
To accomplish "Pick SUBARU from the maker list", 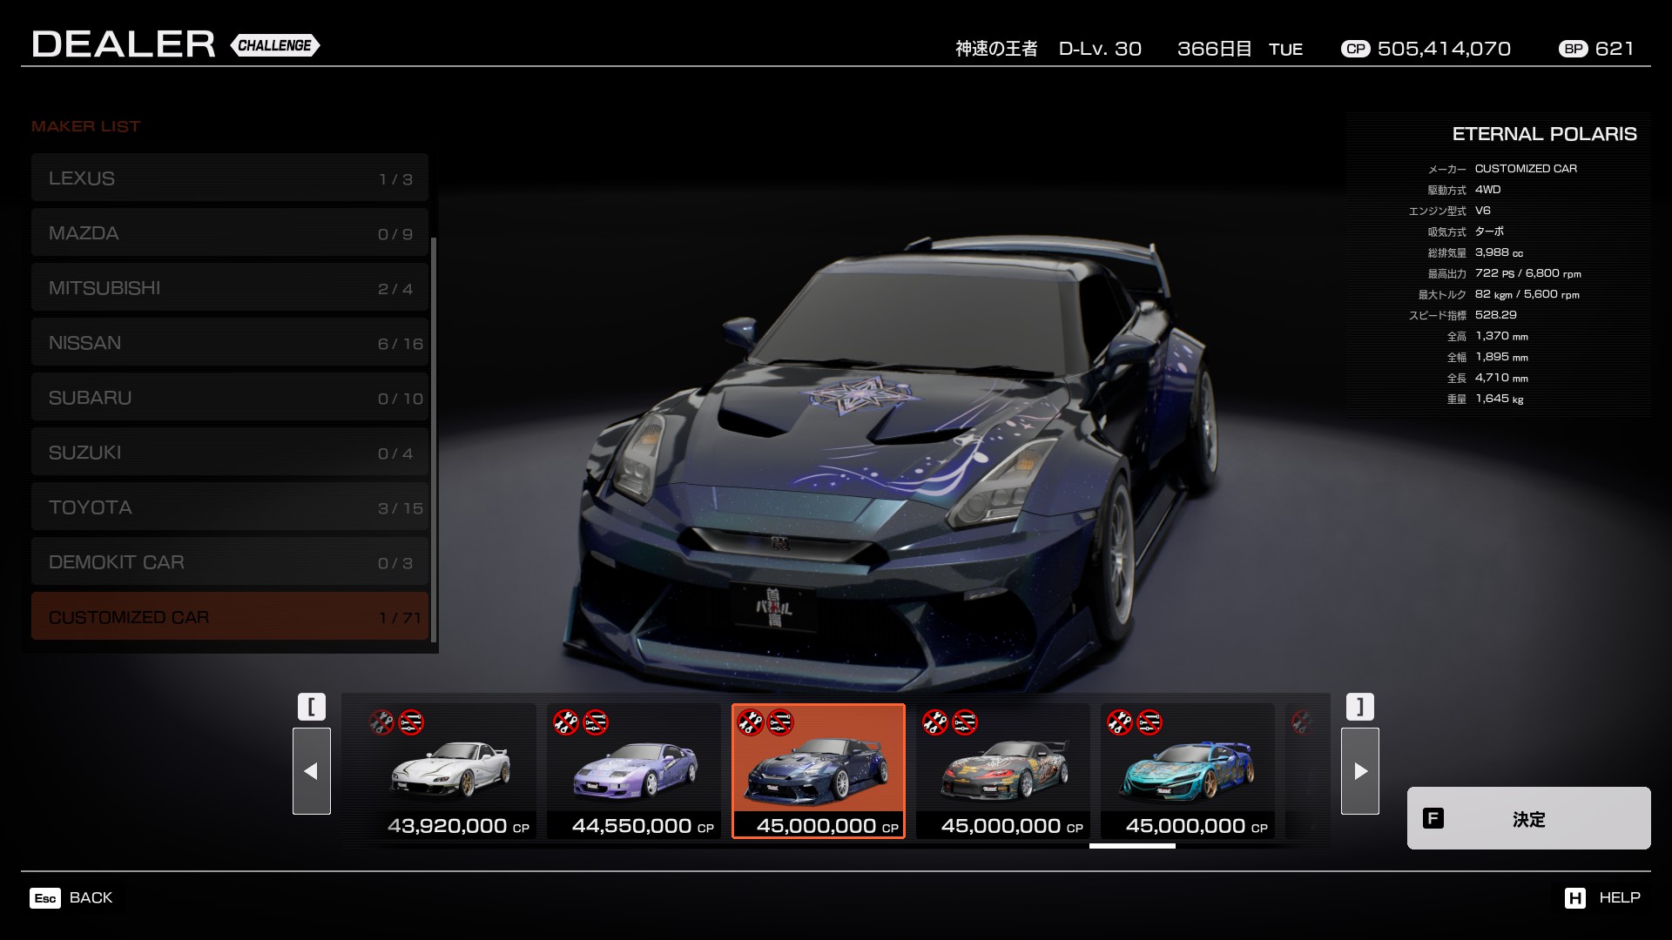I will 230,398.
